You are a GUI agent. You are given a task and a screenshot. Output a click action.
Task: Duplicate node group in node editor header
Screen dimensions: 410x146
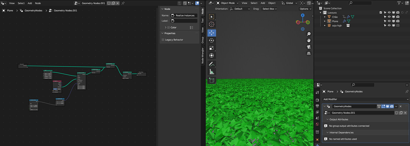(x=113, y=3)
